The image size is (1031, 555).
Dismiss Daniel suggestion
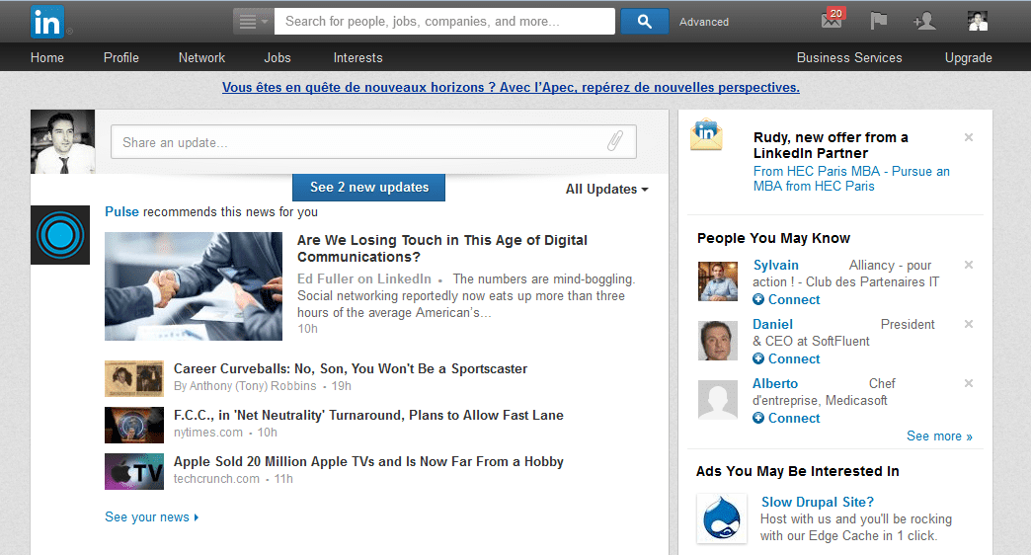pos(969,324)
